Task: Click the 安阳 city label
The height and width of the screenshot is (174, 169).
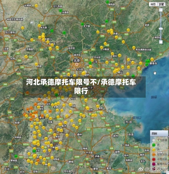Action: 35,172
